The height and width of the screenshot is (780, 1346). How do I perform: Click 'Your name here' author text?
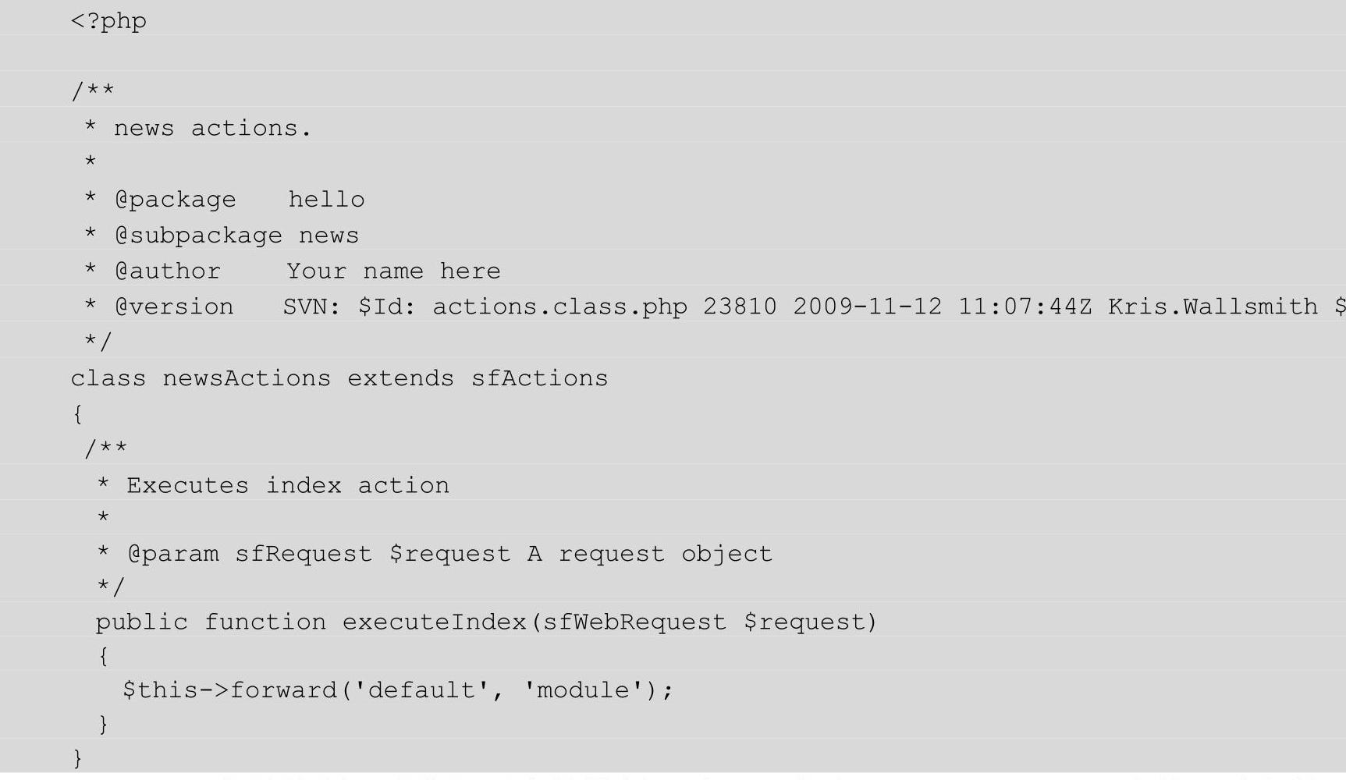[x=393, y=271]
